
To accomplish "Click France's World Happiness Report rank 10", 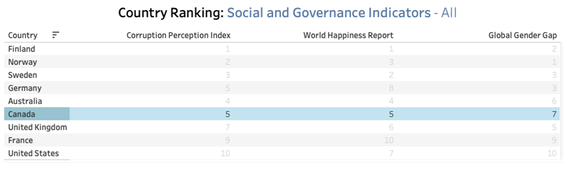I will [389, 140].
